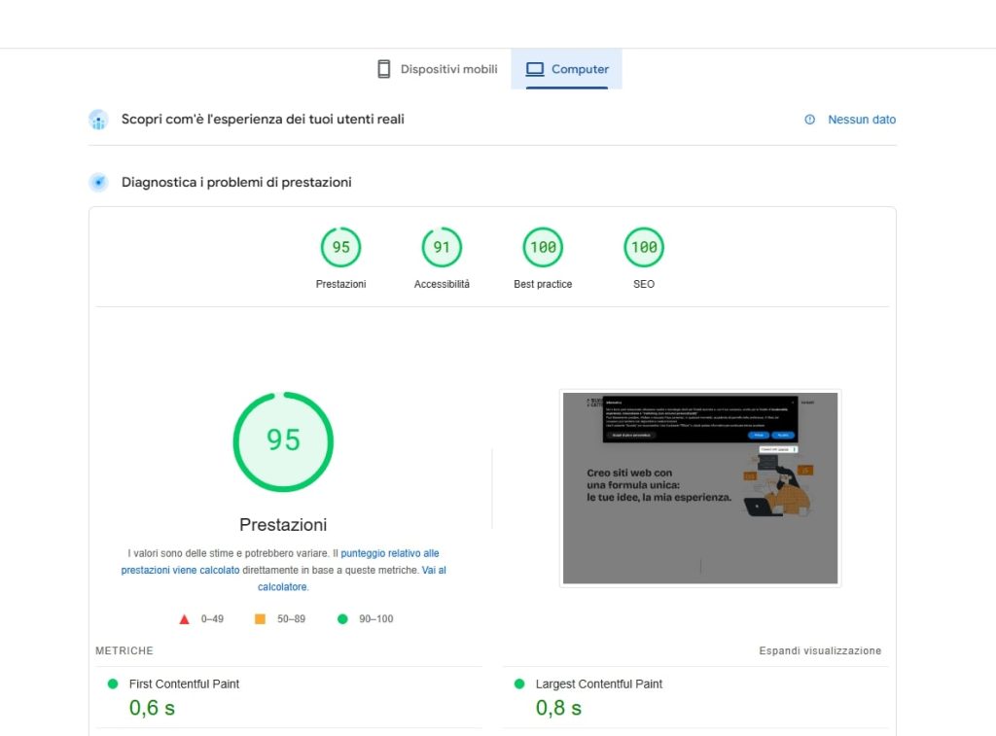Click green dot beside Largest Contentful Paint
996x736 pixels.
tap(519, 683)
